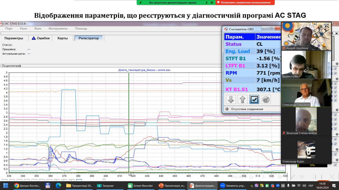Click the RPM parameter row
Viewport: 339px width, 190px height.
coord(252,73)
